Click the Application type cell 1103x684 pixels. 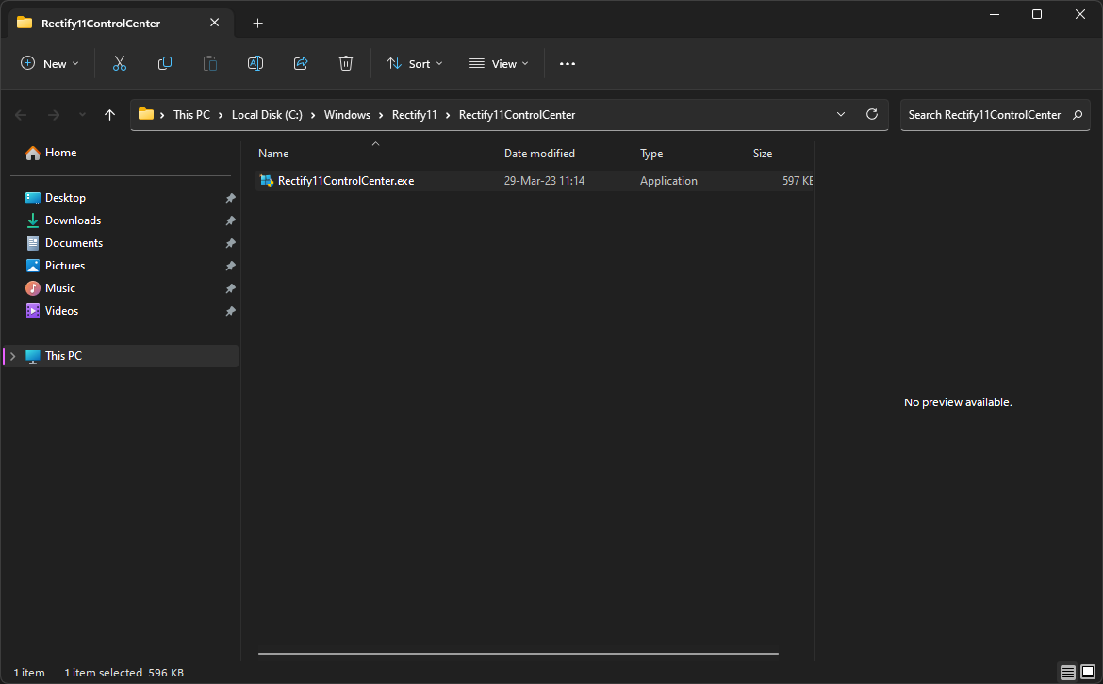[x=668, y=181]
